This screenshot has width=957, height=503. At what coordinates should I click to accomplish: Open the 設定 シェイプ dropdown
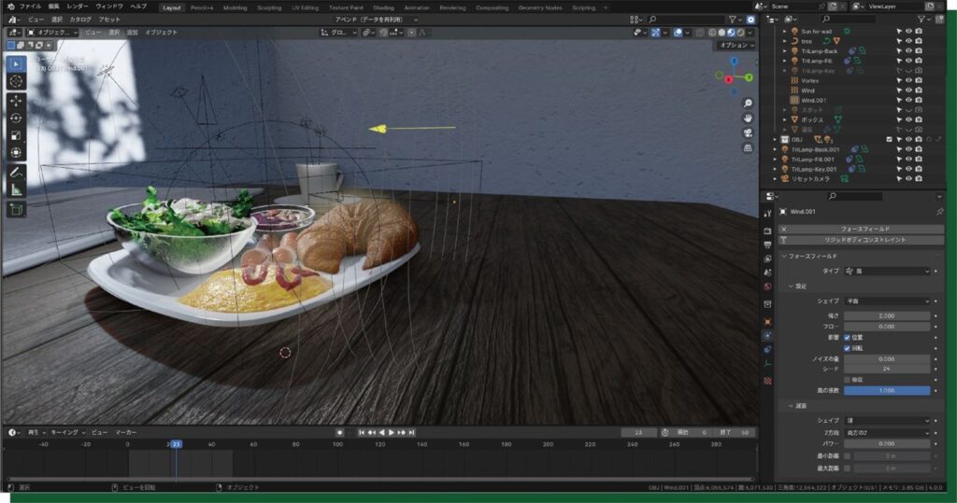point(887,301)
